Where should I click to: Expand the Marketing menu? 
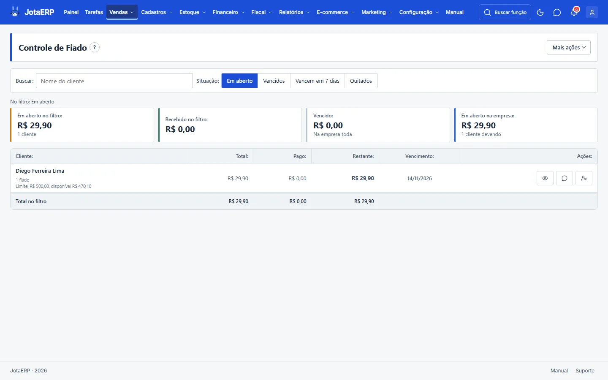[x=377, y=12]
